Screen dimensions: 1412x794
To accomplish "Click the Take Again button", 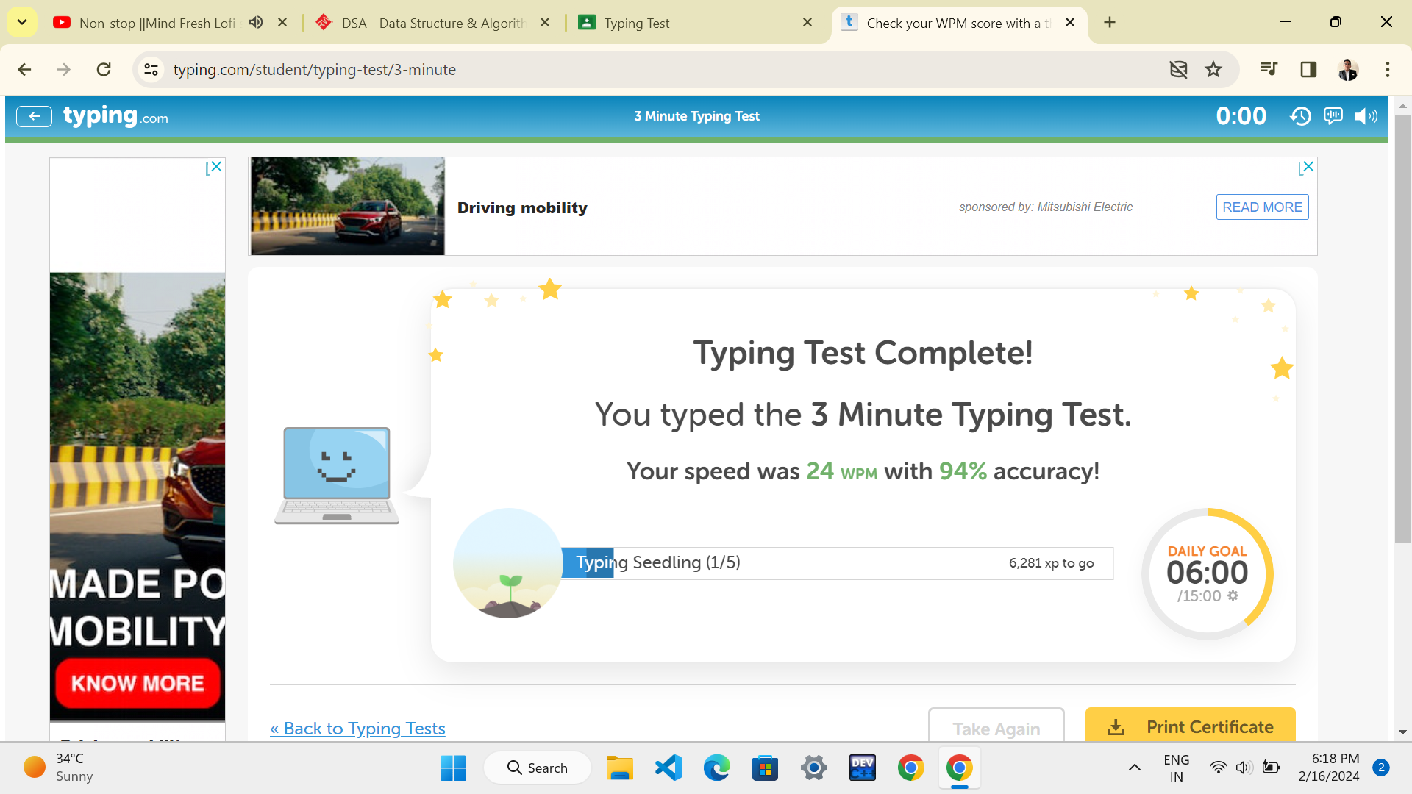I will 996,728.
